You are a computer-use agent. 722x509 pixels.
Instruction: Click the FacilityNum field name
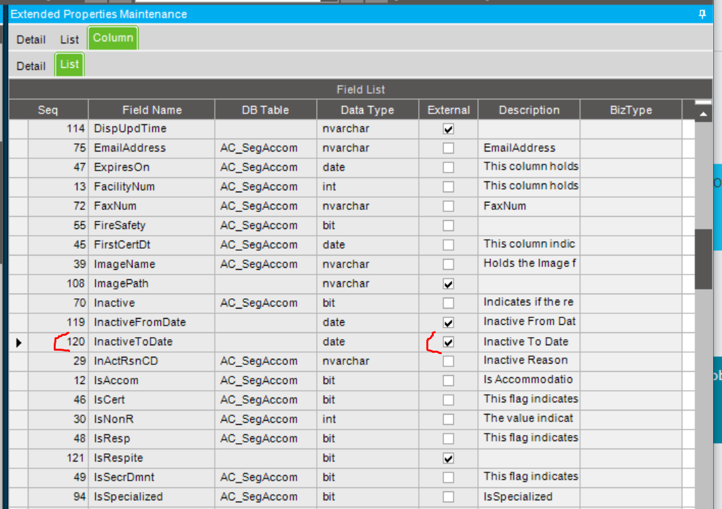click(152, 187)
